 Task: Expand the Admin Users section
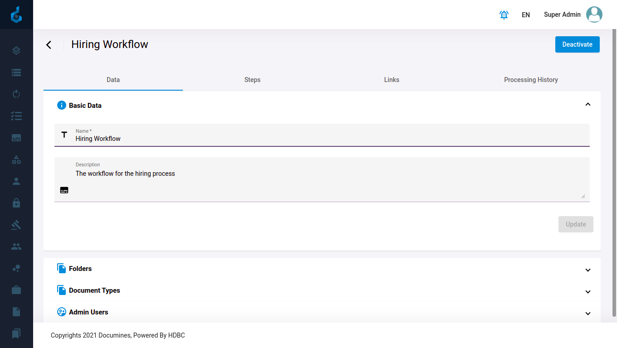[x=588, y=313]
